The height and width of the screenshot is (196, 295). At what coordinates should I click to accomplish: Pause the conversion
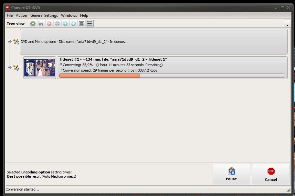(231, 174)
